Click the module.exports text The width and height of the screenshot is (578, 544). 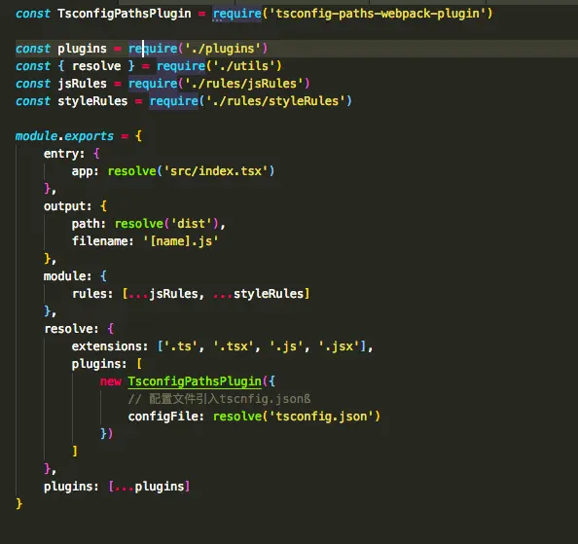tap(64, 136)
